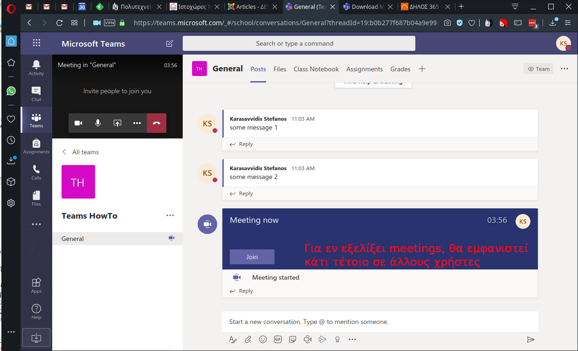Open the Class Notebook tab

(316, 69)
